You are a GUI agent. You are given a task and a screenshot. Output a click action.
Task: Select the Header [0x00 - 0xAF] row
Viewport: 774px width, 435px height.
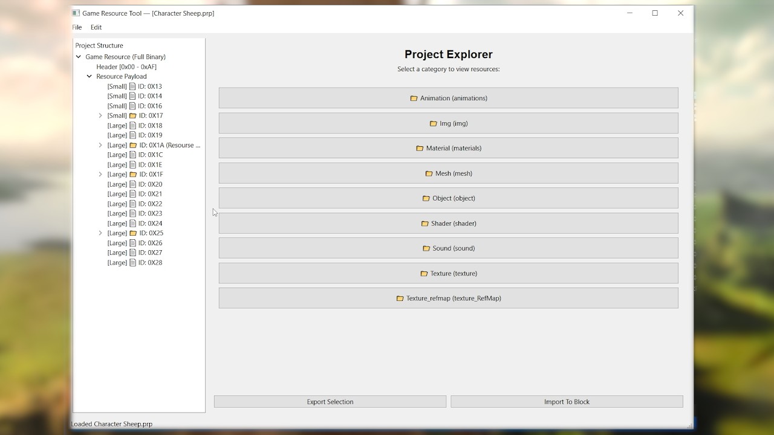tap(126, 67)
